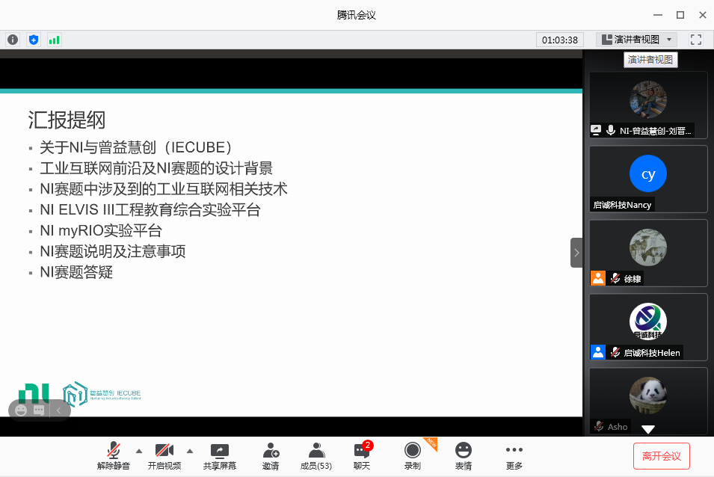Minimize the 腾讯会议 window

pyautogui.click(x=658, y=15)
